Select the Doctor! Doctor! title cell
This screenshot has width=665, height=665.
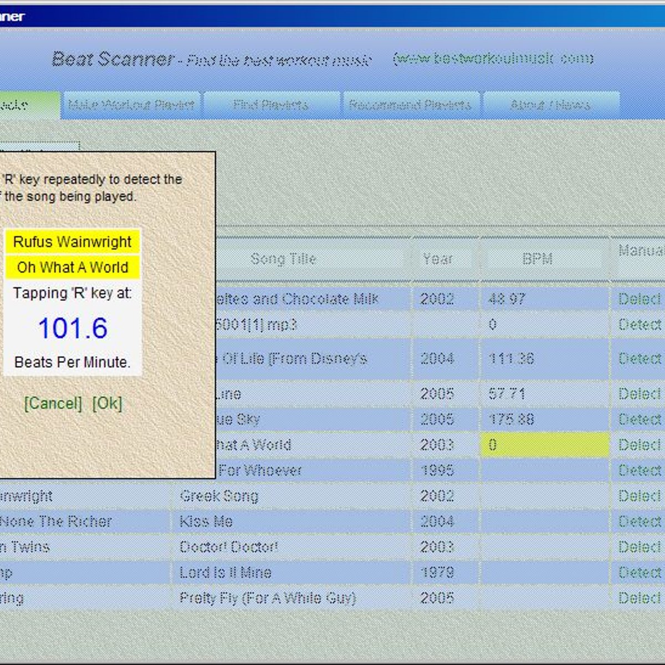point(290,546)
